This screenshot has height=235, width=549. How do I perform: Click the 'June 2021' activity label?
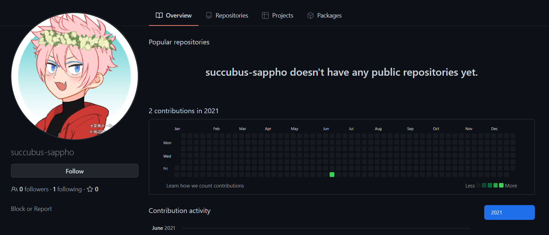pos(164,228)
